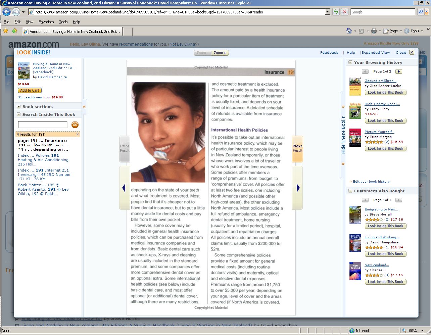
Task: Open the Look Inside Help link
Action: click(351, 53)
